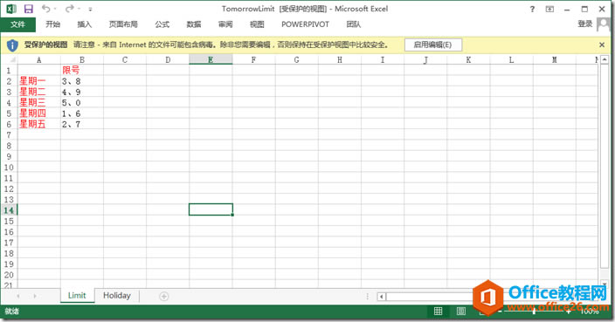Screen dimensions: 615x322
Task: Click next sheet navigation arrow
Action: [x=35, y=296]
